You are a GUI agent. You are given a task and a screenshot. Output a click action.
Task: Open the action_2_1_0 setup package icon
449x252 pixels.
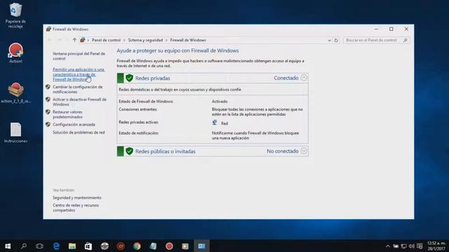15,92
